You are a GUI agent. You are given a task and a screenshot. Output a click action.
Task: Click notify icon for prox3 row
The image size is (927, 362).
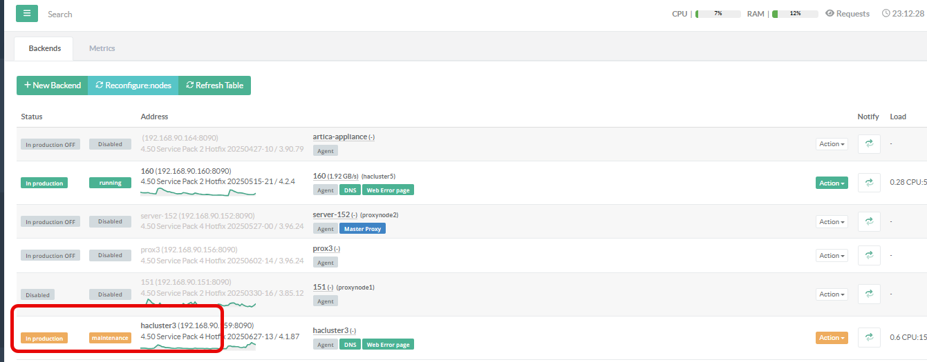(x=869, y=256)
